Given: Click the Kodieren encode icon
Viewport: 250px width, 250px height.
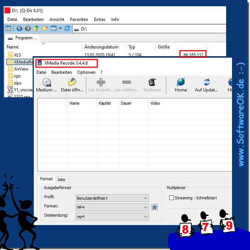Looking at the screenshot, I should point(152,82).
